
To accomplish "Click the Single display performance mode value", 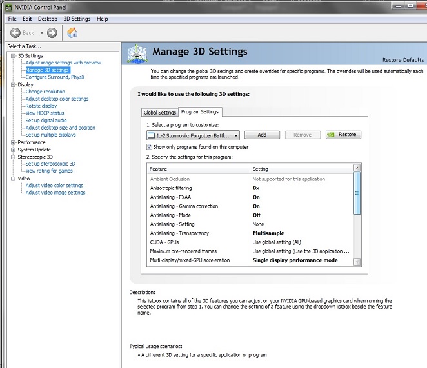I will click(x=295, y=260).
